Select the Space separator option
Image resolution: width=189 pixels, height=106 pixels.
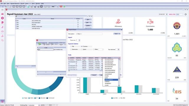[82, 49]
